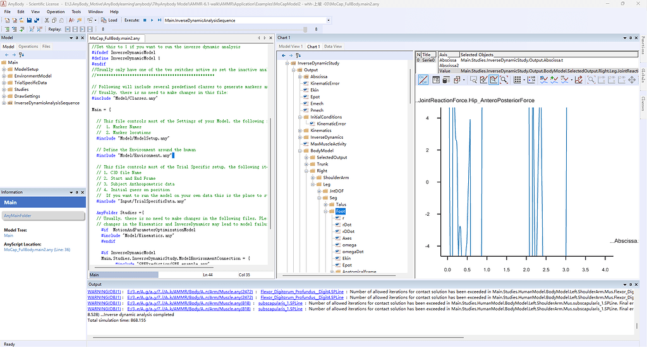Expand the ModelSetup tree node
This screenshot has height=347, width=647.
4,69
